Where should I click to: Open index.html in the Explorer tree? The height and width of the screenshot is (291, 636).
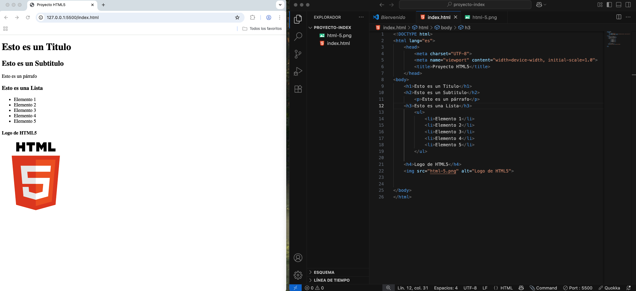(338, 43)
